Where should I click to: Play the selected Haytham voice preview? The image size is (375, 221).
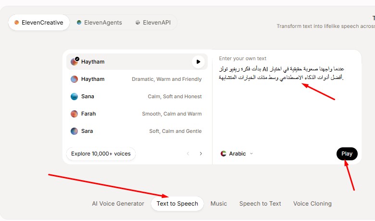pos(198,62)
